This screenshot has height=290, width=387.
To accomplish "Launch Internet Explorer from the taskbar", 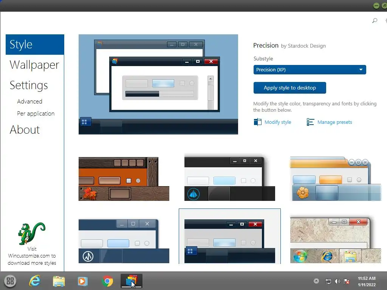I will (x=35, y=281).
